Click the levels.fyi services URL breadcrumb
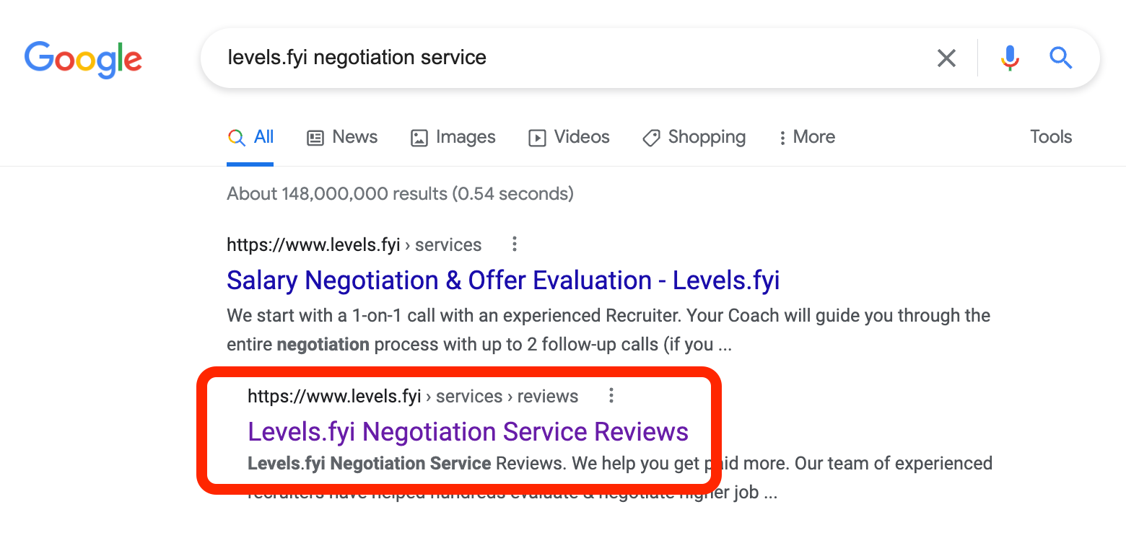The image size is (1126, 538). pyautogui.click(x=354, y=244)
